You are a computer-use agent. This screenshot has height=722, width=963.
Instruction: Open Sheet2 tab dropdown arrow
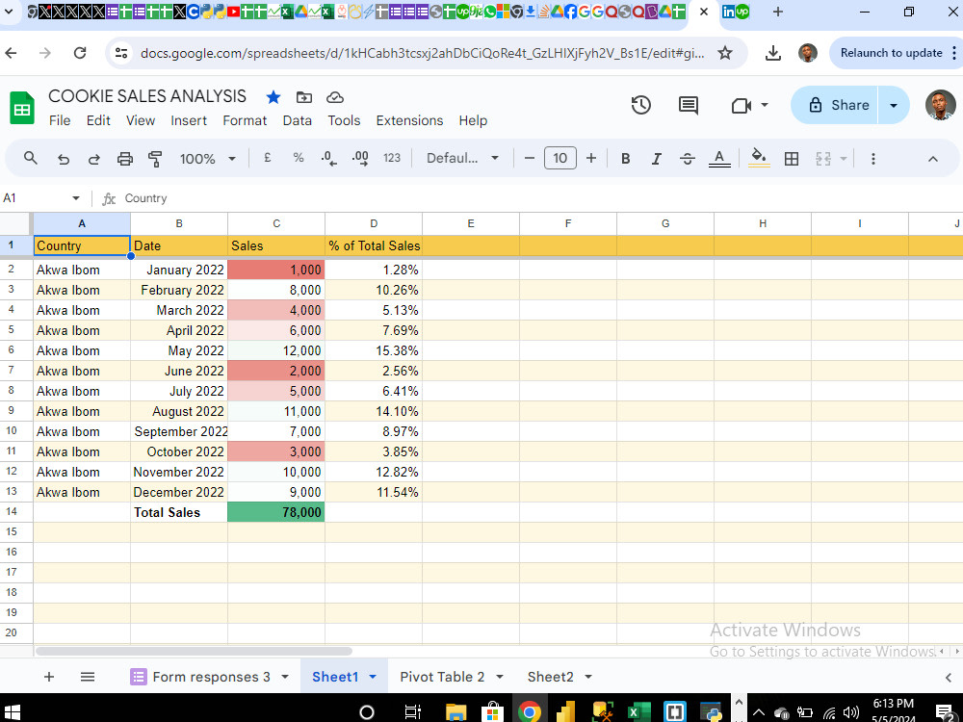point(588,677)
